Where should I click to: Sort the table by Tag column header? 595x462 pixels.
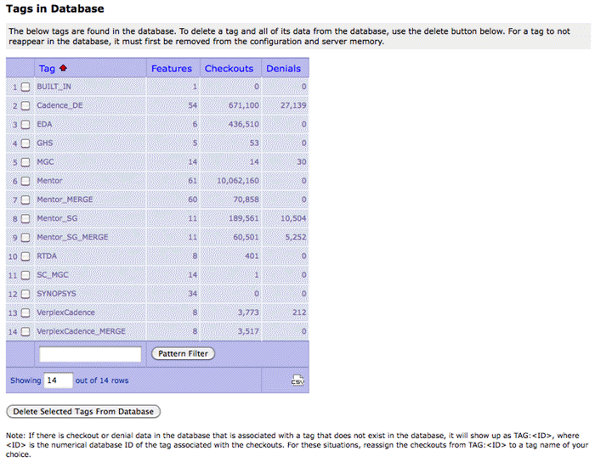click(47, 69)
